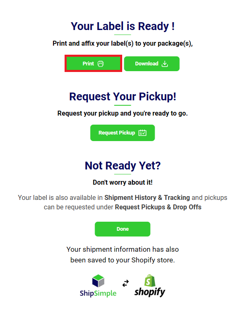
Task: Click the Shopify shopping bag icon
Action: [150, 280]
